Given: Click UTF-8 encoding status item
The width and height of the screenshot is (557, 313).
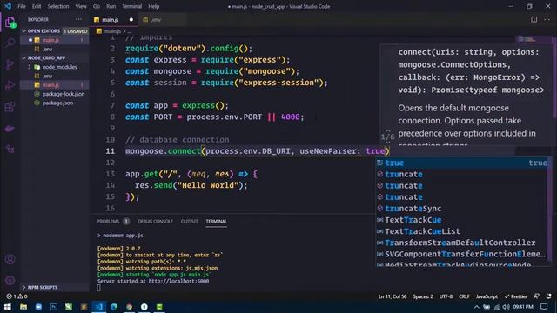Looking at the screenshot, I should 446,296.
